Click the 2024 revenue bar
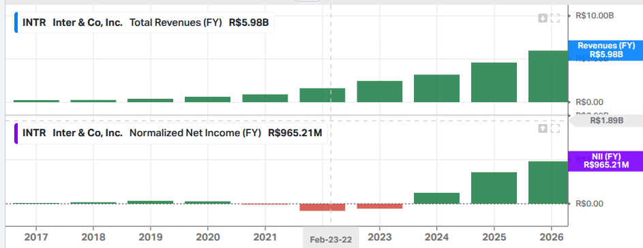 [x=436, y=88]
